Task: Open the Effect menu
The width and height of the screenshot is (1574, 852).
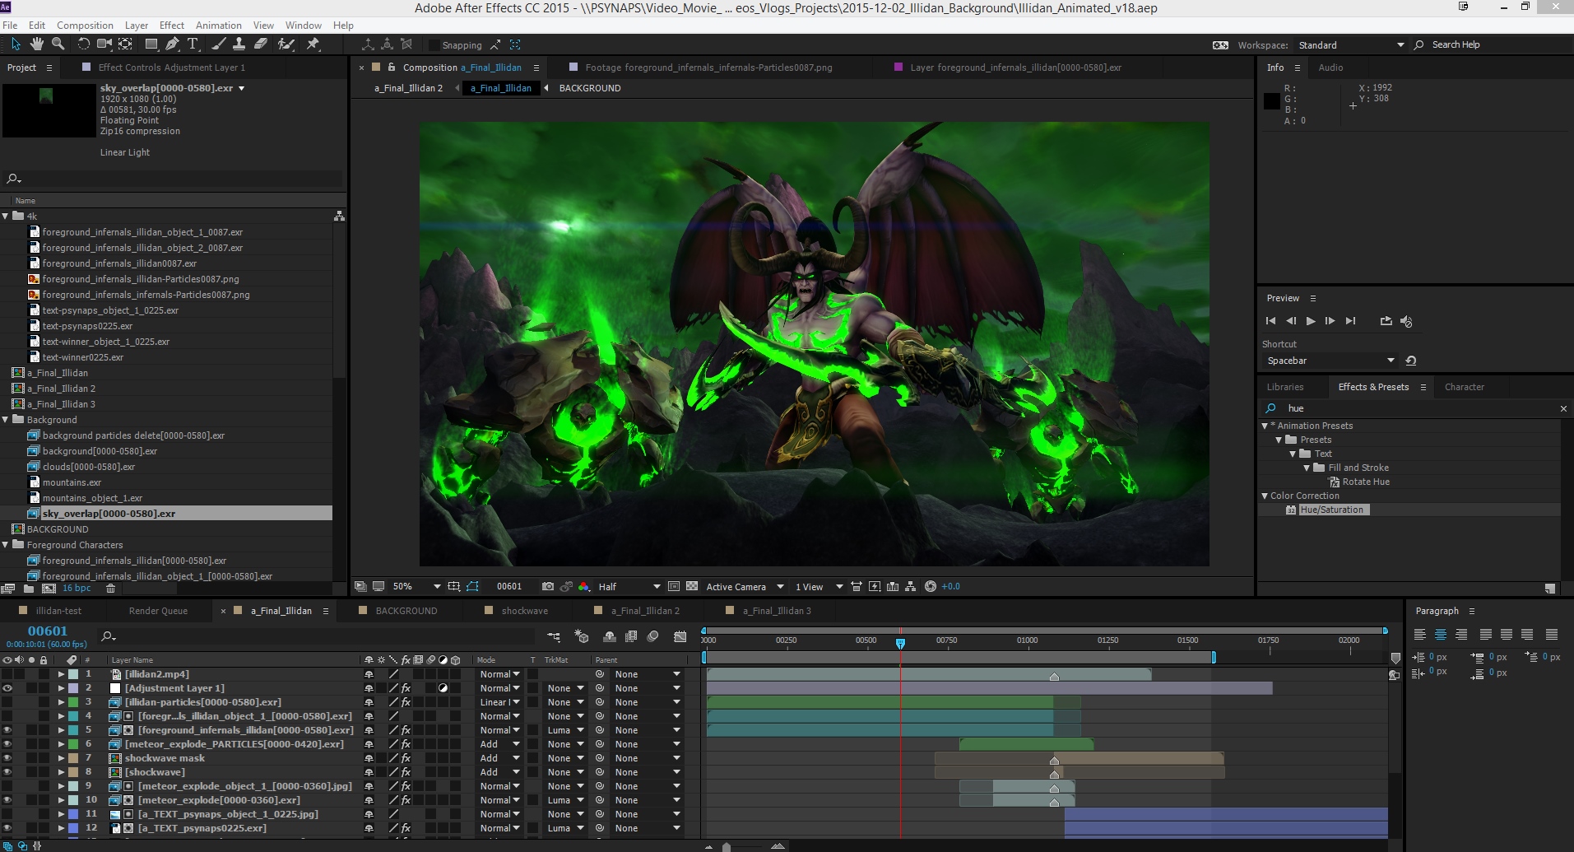Action: point(172,25)
